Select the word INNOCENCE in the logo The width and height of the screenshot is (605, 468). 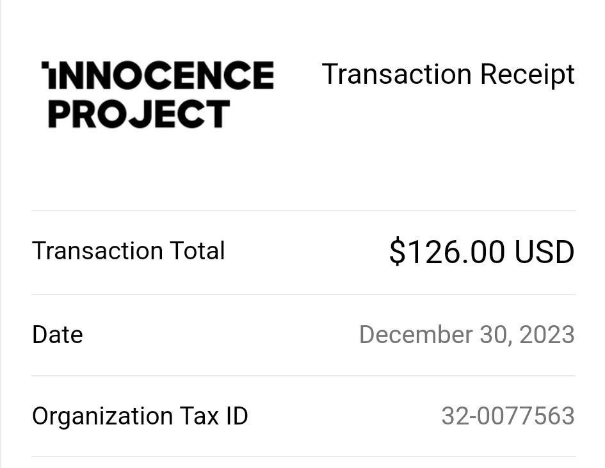(157, 75)
